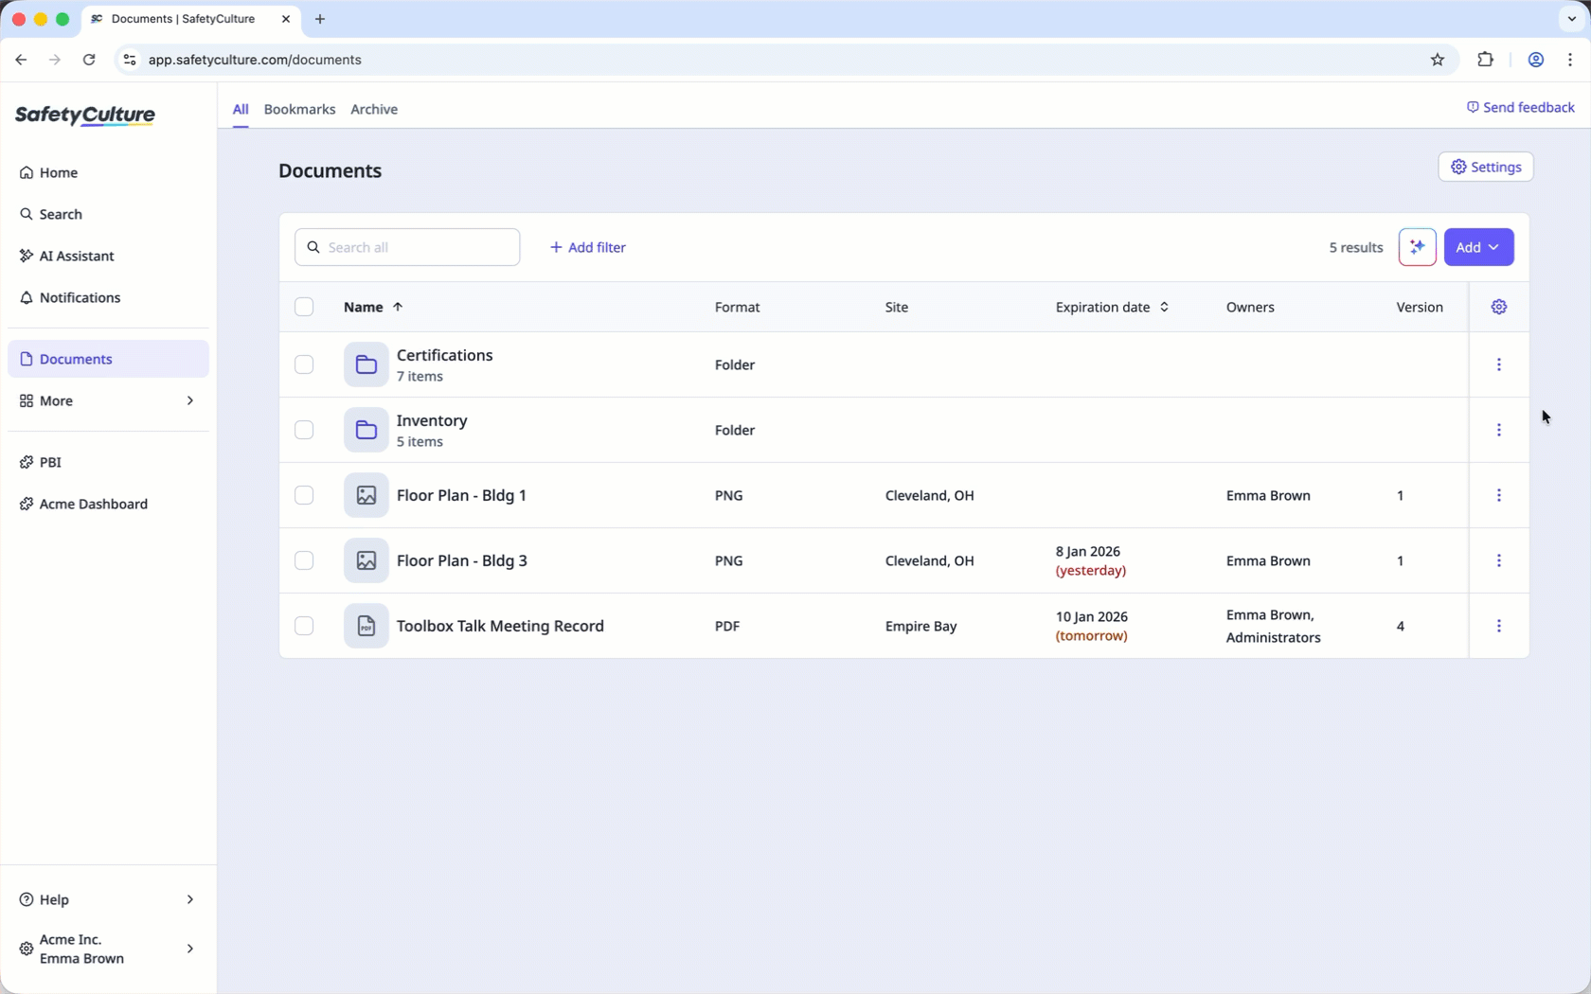Screen dimensions: 1591x994
Task: Open table column settings gear icon
Action: pyautogui.click(x=1498, y=307)
